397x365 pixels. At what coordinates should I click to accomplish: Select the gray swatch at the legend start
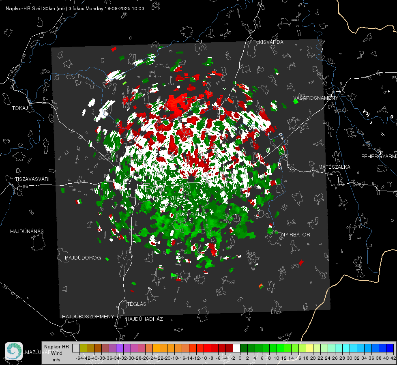tap(76, 348)
